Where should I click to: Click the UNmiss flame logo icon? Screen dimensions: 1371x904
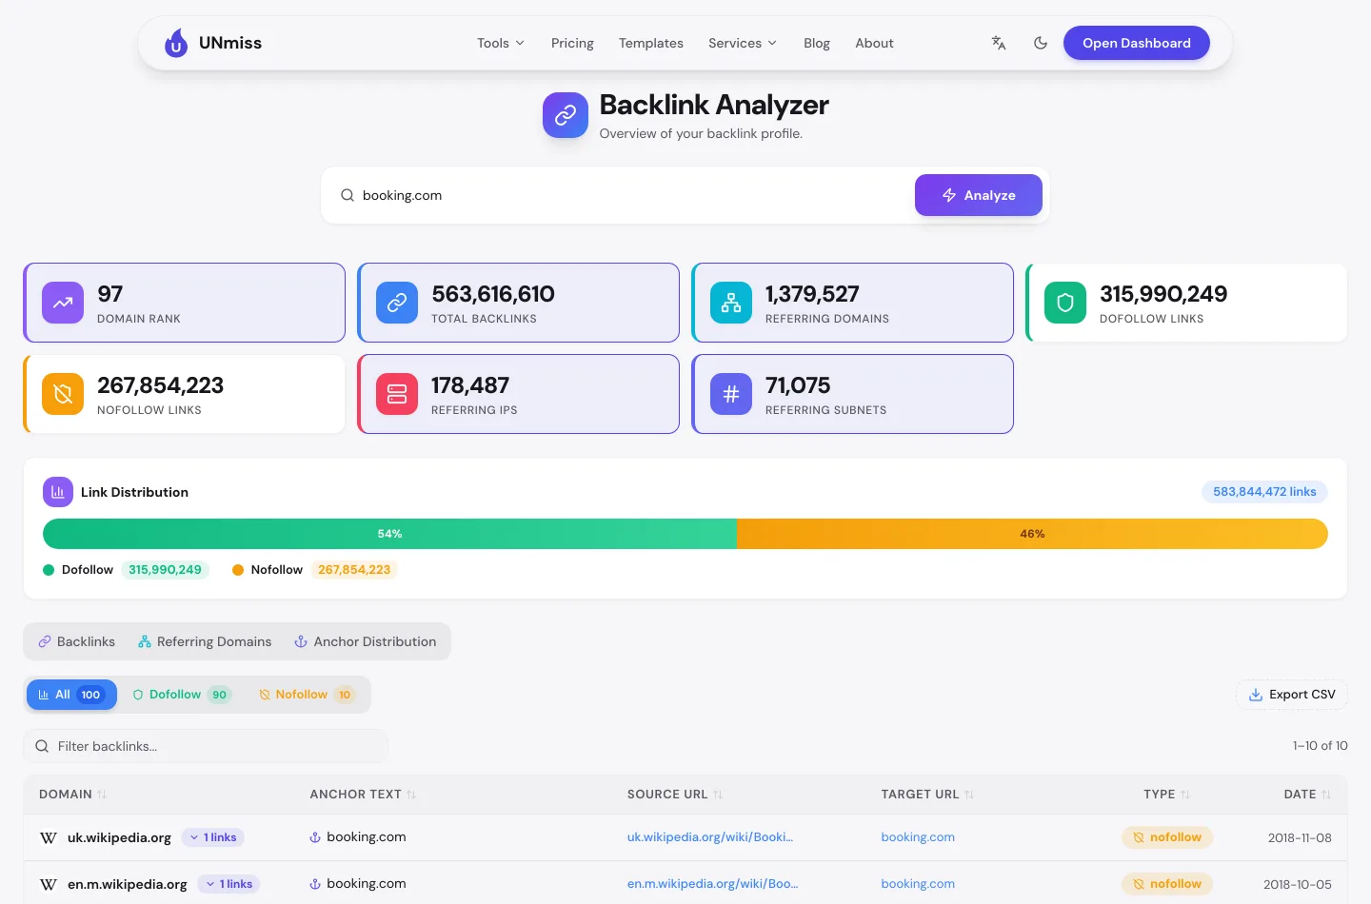click(x=176, y=43)
